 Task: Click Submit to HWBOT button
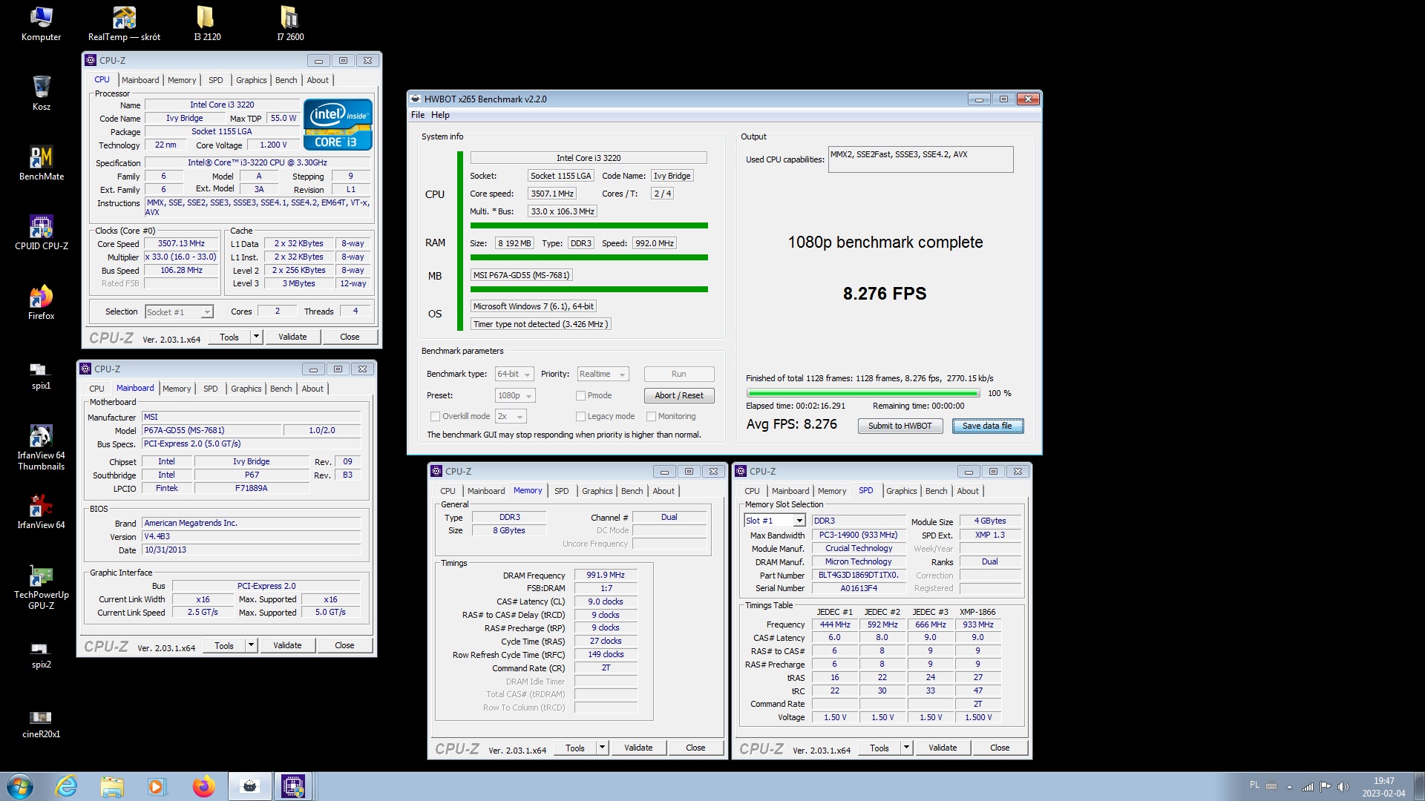point(900,426)
